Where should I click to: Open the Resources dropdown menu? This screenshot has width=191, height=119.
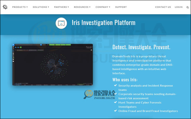82,7
